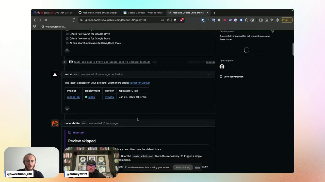325x182 pixels.
Task: Click the Review skipped heading
Action: tap(82, 141)
